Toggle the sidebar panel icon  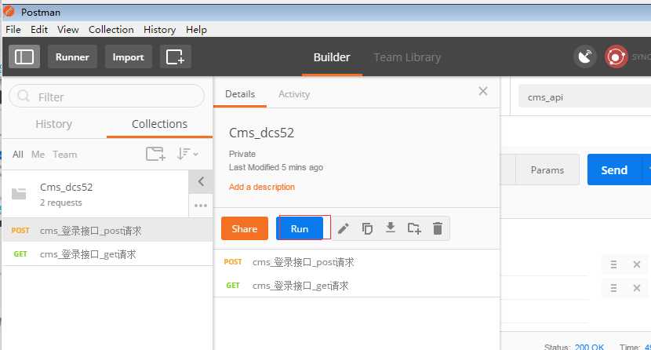click(x=24, y=57)
